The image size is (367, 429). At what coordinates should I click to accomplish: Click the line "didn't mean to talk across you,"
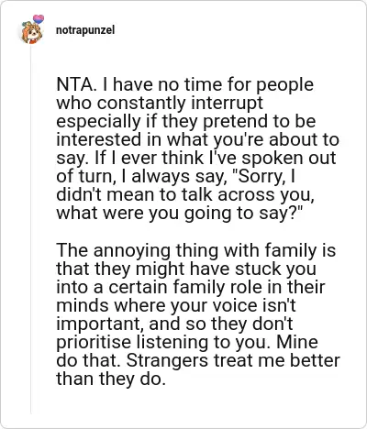185,194
